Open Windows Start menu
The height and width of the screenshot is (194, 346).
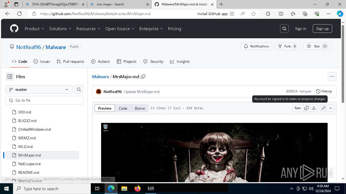pyautogui.click(x=6, y=189)
